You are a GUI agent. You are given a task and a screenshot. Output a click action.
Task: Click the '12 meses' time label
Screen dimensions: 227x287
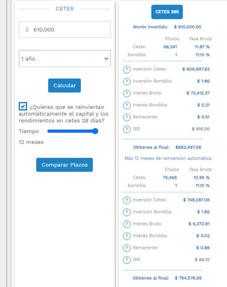point(31,142)
